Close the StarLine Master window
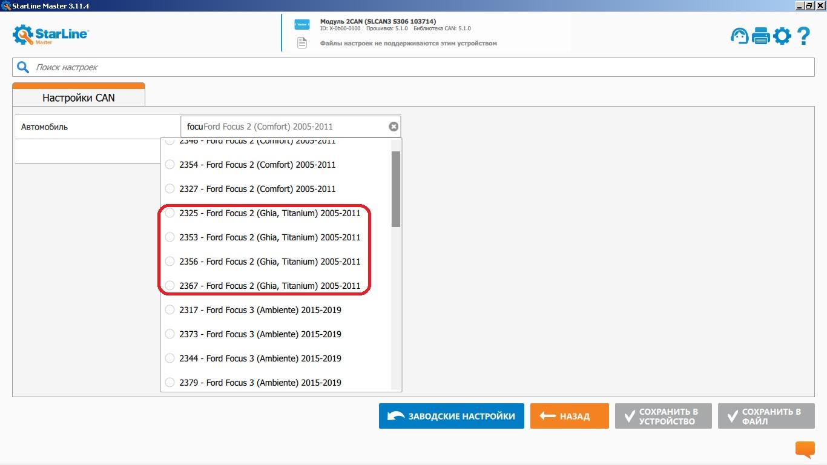This screenshot has width=827, height=465. coord(820,5)
